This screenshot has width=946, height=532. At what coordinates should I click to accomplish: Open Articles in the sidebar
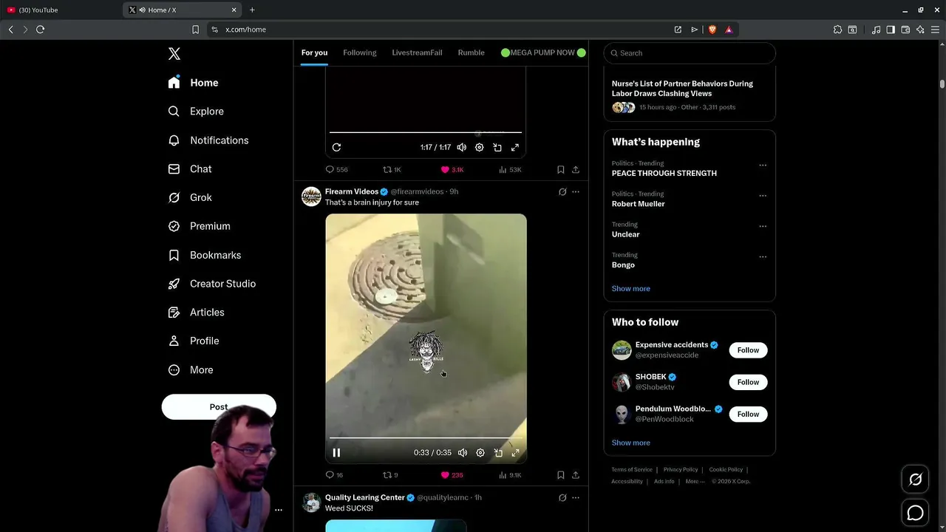point(197,313)
